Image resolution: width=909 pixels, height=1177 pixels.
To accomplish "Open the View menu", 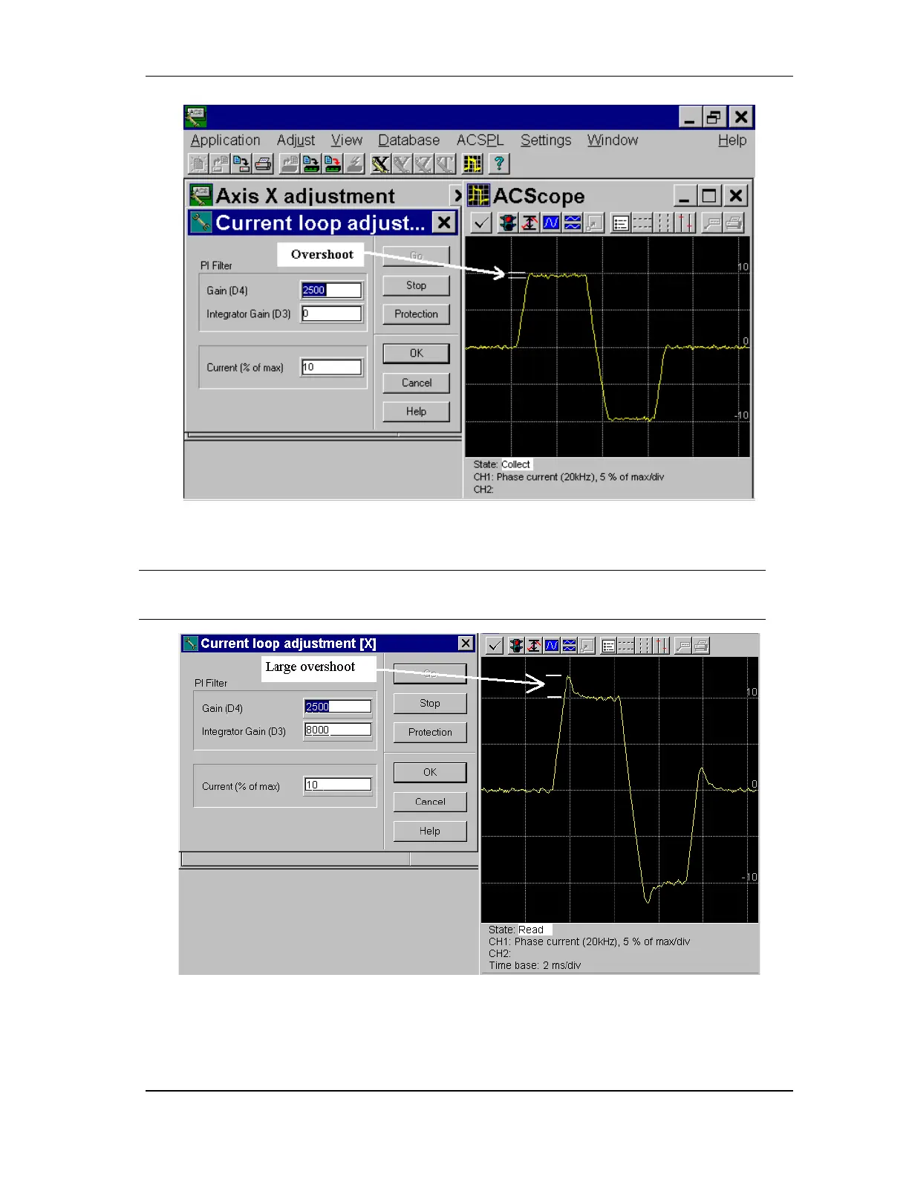I will point(346,140).
